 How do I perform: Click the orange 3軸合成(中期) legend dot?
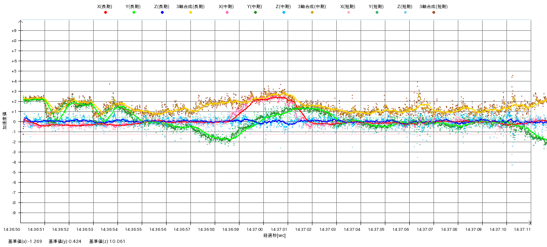pos(312,13)
